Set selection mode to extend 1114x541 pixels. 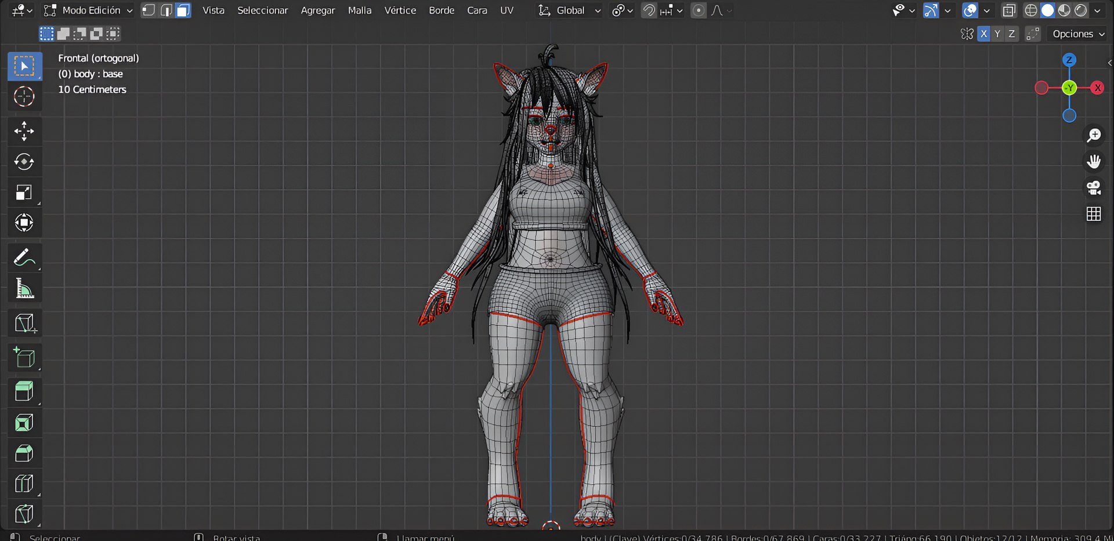tap(63, 34)
